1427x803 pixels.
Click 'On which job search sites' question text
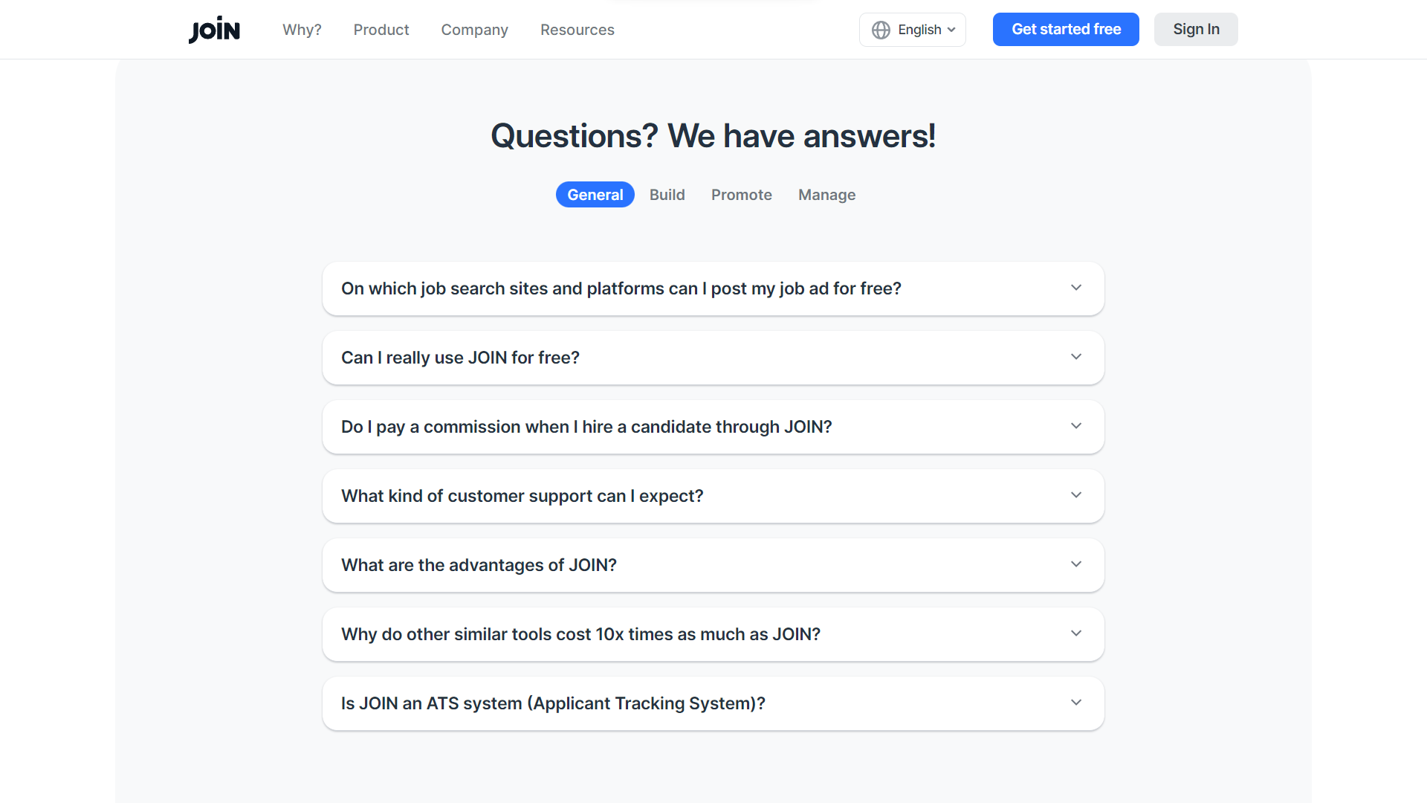click(x=621, y=288)
